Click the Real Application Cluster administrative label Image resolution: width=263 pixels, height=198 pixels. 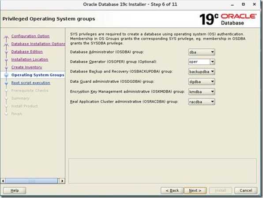[x=124, y=102]
